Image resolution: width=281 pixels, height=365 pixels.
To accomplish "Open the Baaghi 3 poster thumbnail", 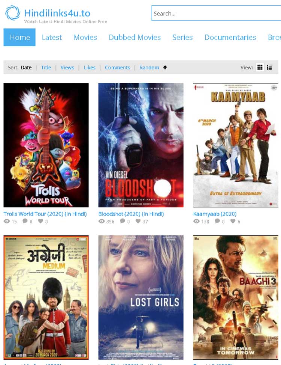I will 236,297.
